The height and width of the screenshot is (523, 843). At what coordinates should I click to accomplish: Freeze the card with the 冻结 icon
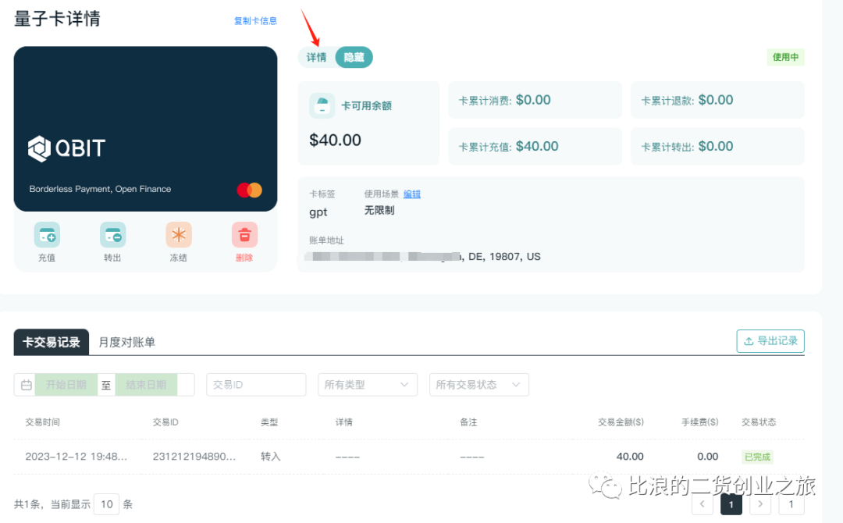pos(179,235)
